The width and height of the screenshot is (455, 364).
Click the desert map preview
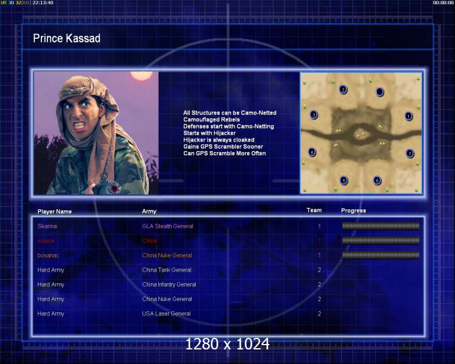pyautogui.click(x=361, y=133)
